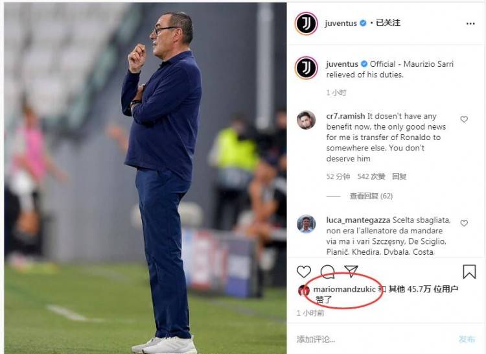The height and width of the screenshot is (354, 486).
Task: Click the 已关注 following button
Action: tap(388, 23)
